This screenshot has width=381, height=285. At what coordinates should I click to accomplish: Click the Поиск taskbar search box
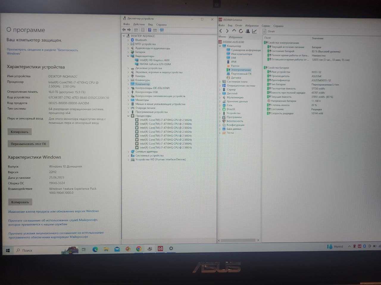pos(37,250)
